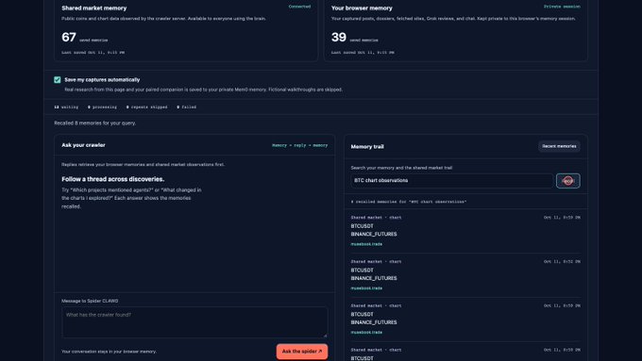This screenshot has height=361, width=642.
Task: Click the Your browser memory heading
Action: coord(362,8)
